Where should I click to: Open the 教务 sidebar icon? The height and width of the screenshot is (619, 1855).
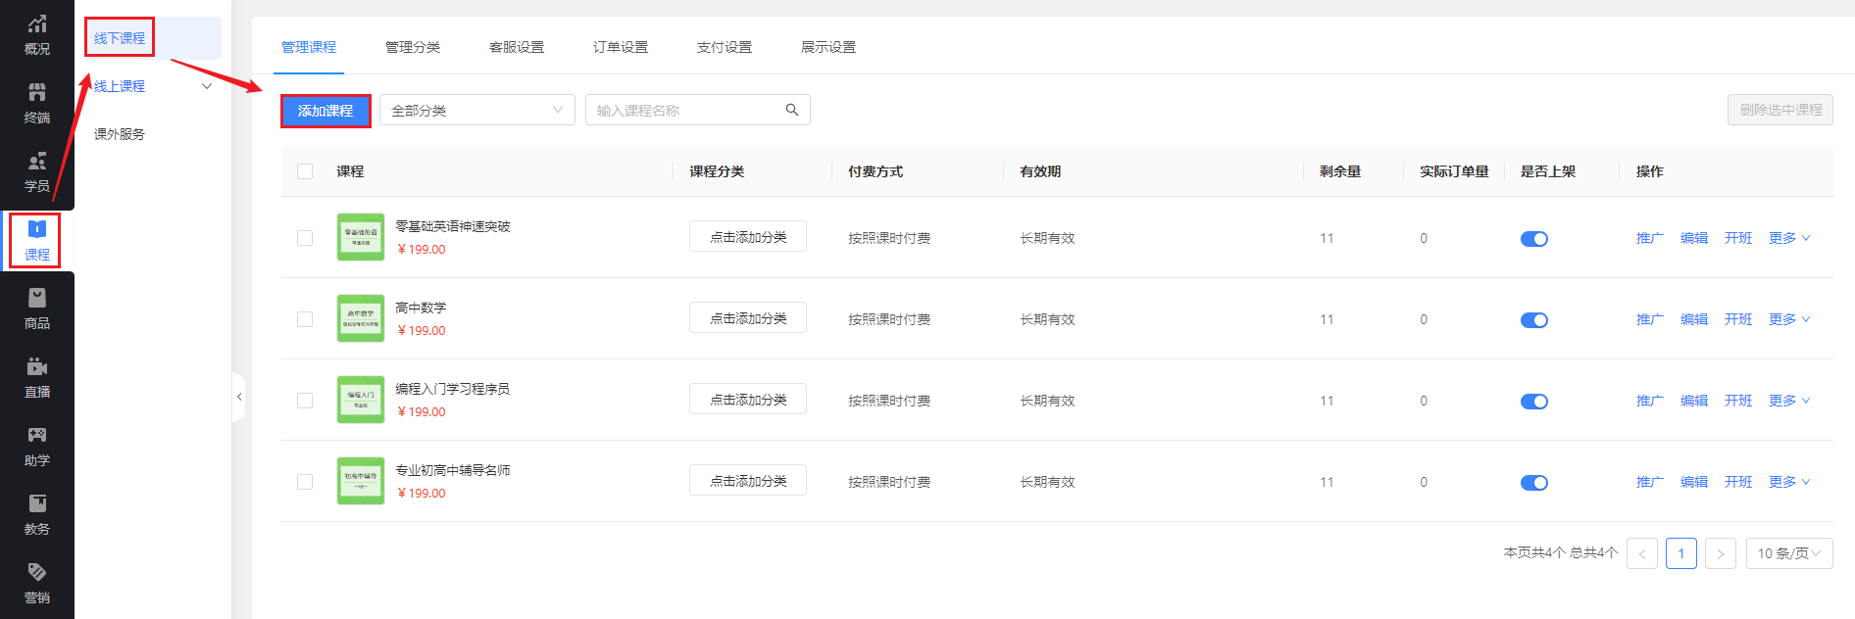(x=36, y=514)
